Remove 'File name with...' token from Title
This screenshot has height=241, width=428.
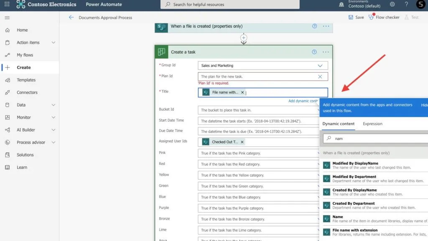click(242, 92)
